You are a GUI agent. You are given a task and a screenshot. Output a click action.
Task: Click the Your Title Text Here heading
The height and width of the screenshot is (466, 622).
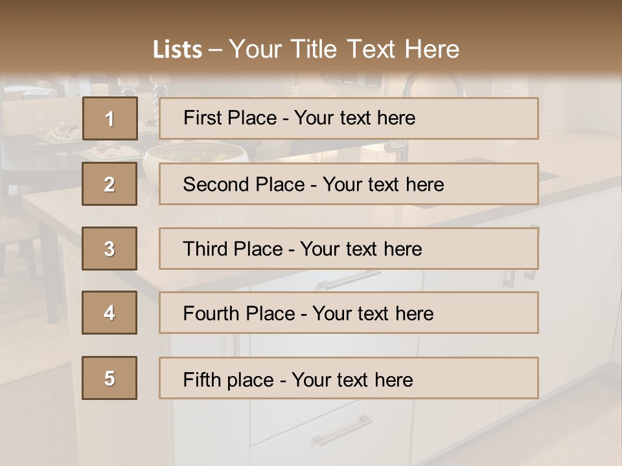344,49
